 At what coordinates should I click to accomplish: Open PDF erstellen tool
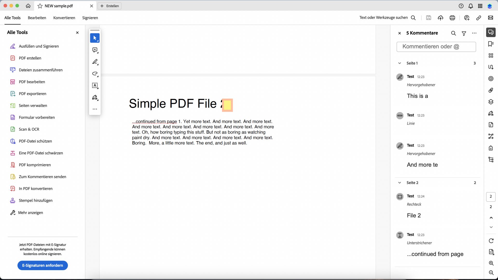(x=26, y=58)
